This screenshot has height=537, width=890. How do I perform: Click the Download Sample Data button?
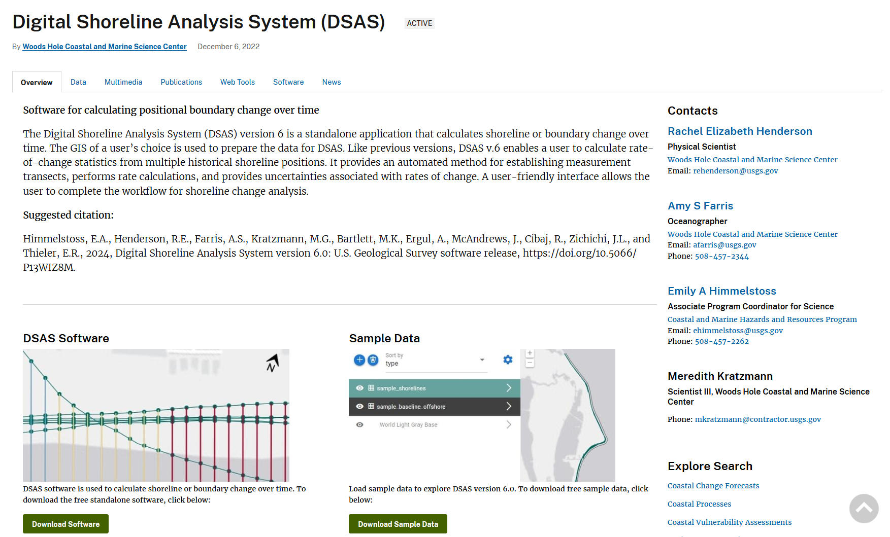(x=398, y=524)
